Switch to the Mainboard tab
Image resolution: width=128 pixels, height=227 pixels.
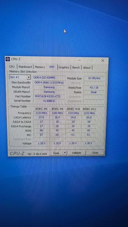(x=25, y=67)
